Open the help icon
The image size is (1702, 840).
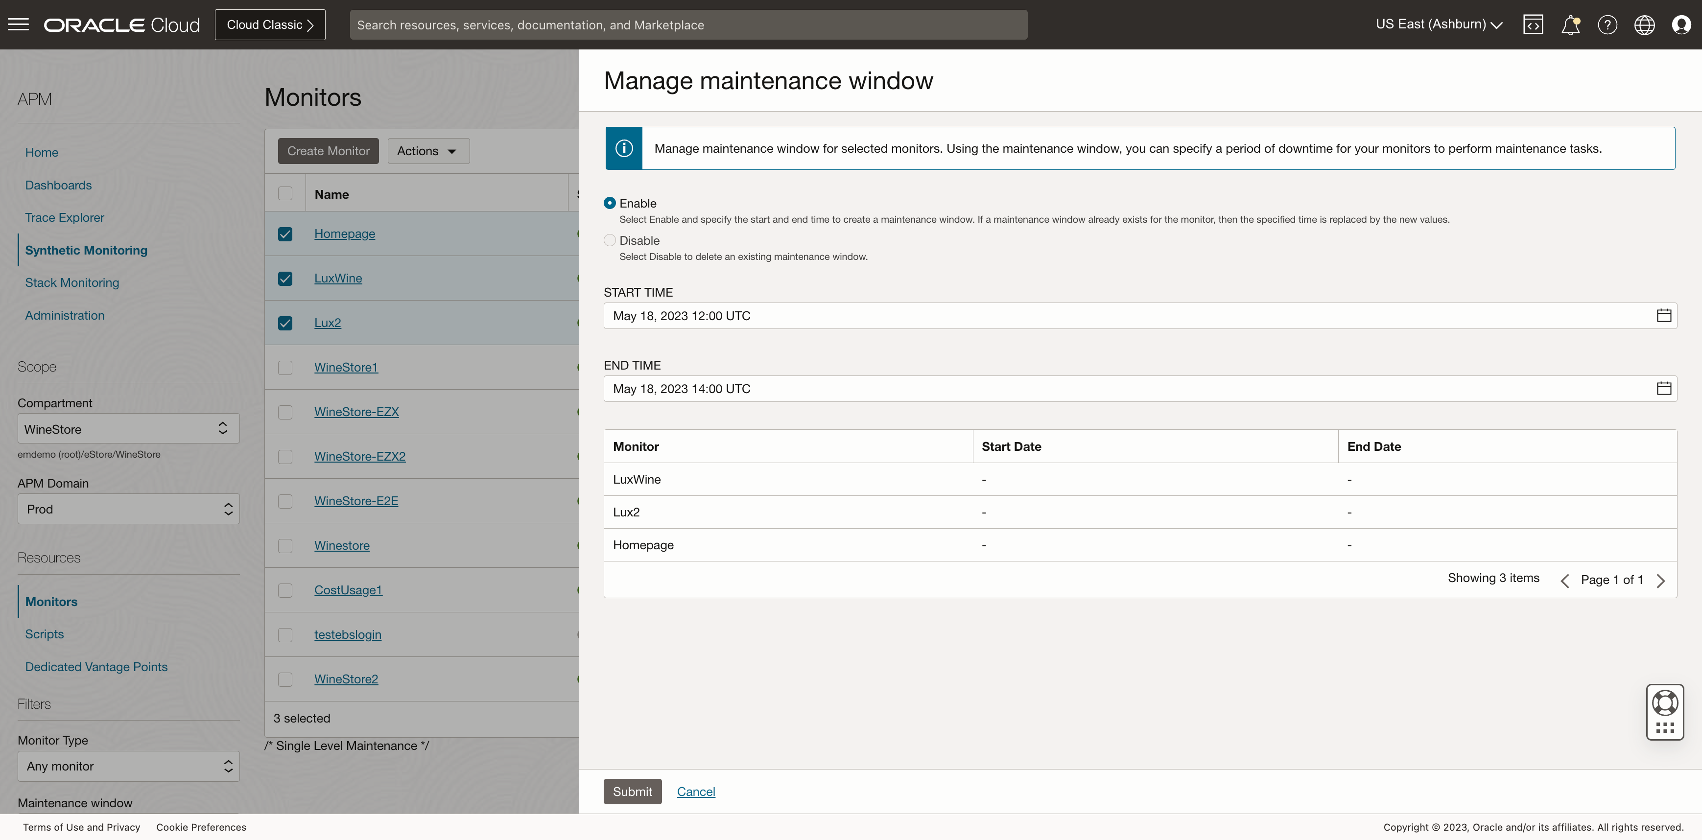click(x=1607, y=24)
